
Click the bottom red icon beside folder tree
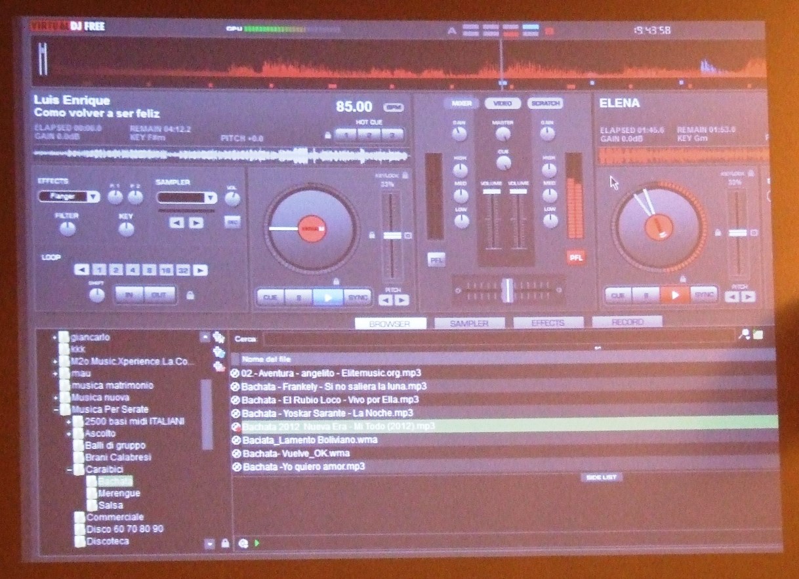(x=219, y=367)
